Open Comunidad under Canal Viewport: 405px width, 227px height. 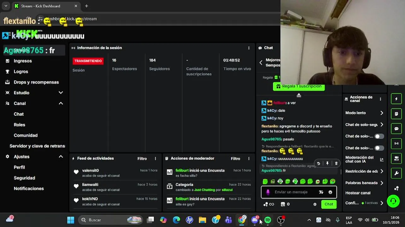pyautogui.click(x=26, y=135)
